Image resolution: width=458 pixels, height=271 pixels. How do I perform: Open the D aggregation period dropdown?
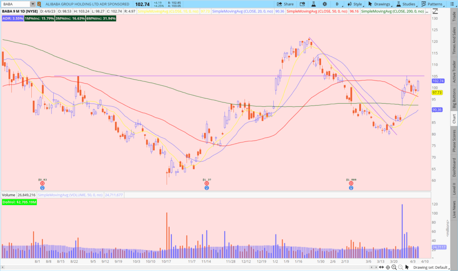point(337,4)
